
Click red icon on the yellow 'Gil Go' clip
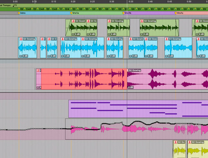tap(176, 142)
